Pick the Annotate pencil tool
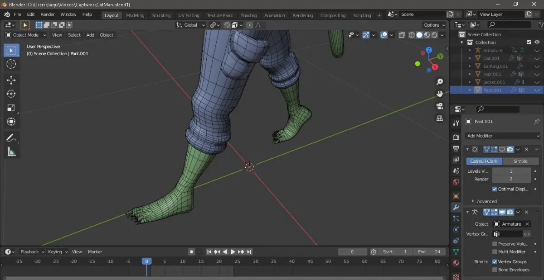The image size is (544, 280). (x=11, y=138)
